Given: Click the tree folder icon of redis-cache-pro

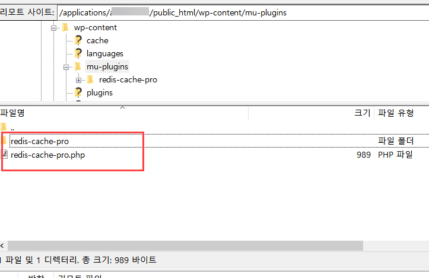Looking at the screenshot, I should [x=90, y=79].
